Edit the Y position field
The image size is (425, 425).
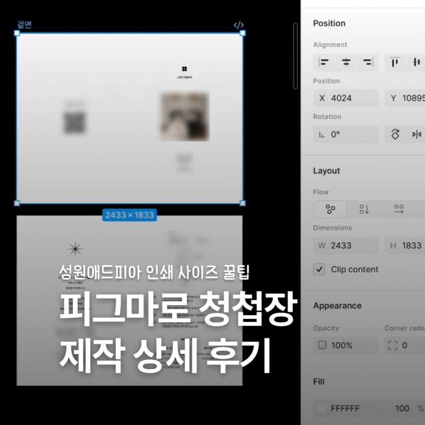[x=405, y=98]
